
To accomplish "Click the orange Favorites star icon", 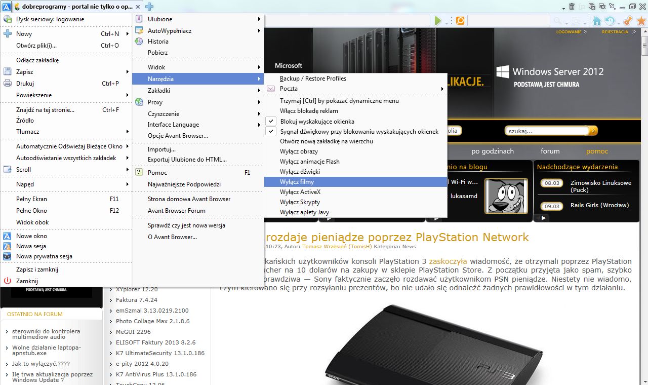I will click(641, 21).
